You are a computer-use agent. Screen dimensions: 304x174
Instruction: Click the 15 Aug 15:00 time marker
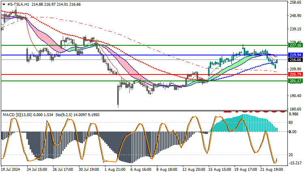point(220,170)
